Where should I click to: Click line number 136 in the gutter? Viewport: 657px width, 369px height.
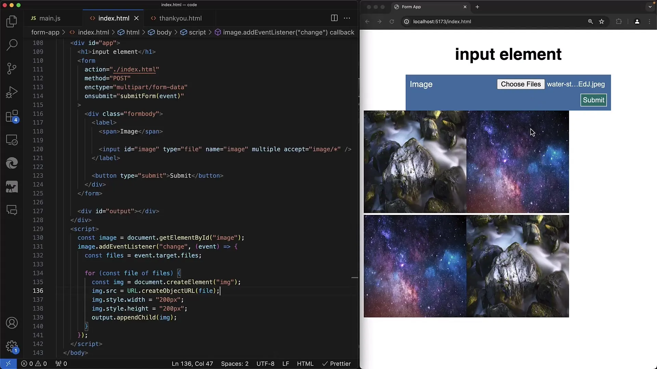pos(38,291)
